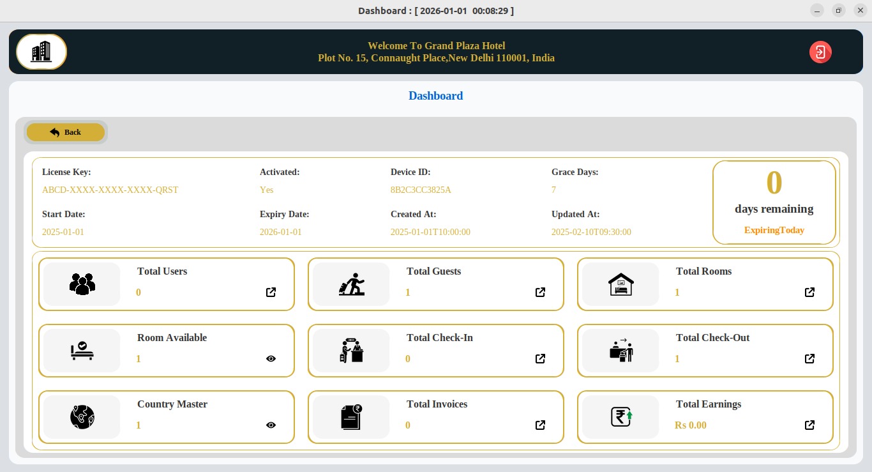Open Total Invoices external link icon
Viewport: 872px width, 472px height.
[x=540, y=425]
